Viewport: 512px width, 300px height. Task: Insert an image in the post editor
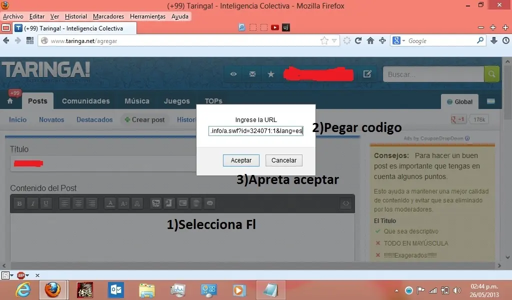pyautogui.click(x=183, y=203)
